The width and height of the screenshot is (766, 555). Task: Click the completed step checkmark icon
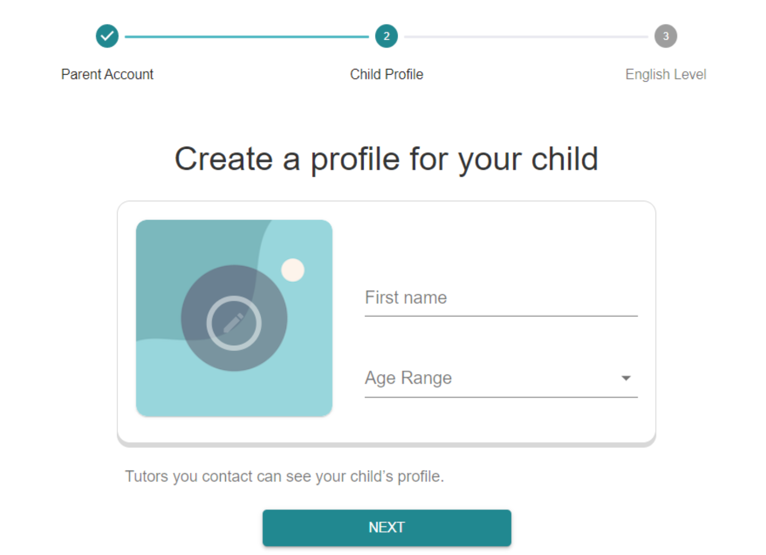pos(107,36)
